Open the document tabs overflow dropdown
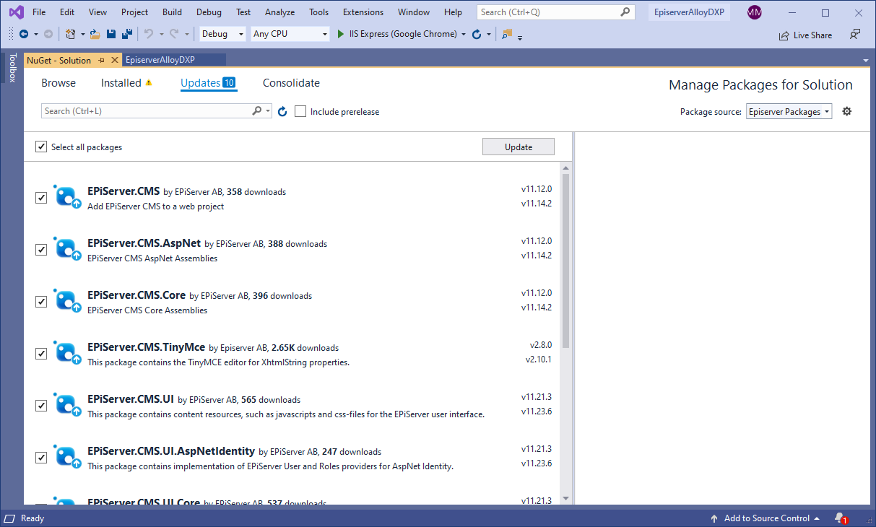 [865, 61]
